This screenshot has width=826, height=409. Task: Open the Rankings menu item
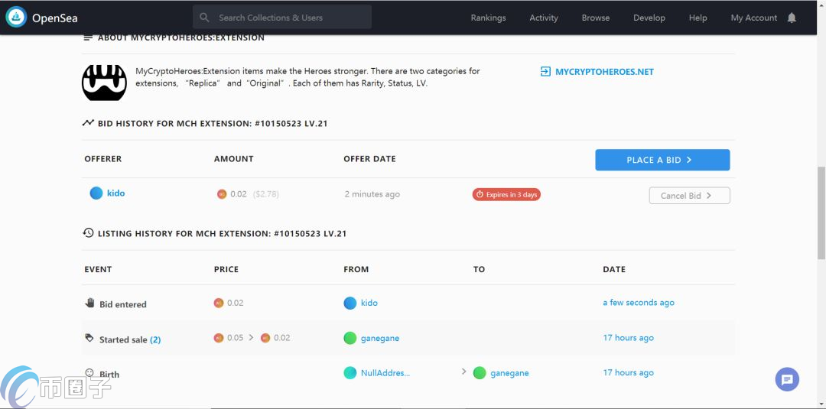point(488,18)
